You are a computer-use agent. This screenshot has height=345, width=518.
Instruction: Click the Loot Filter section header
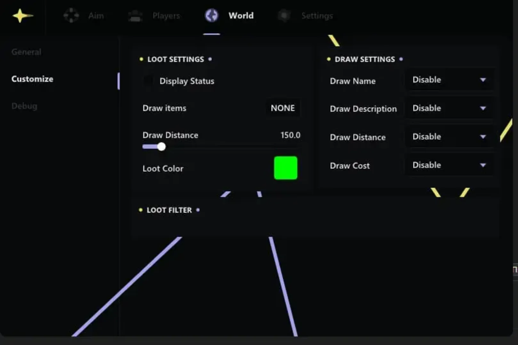(x=169, y=210)
